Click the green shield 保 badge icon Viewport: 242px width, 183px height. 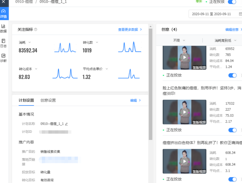point(199,1)
